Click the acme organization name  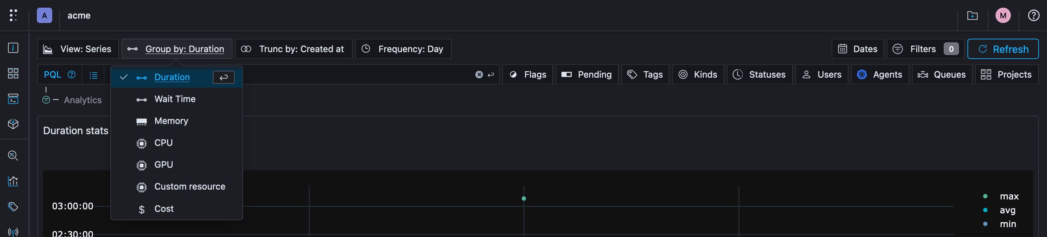[79, 15]
